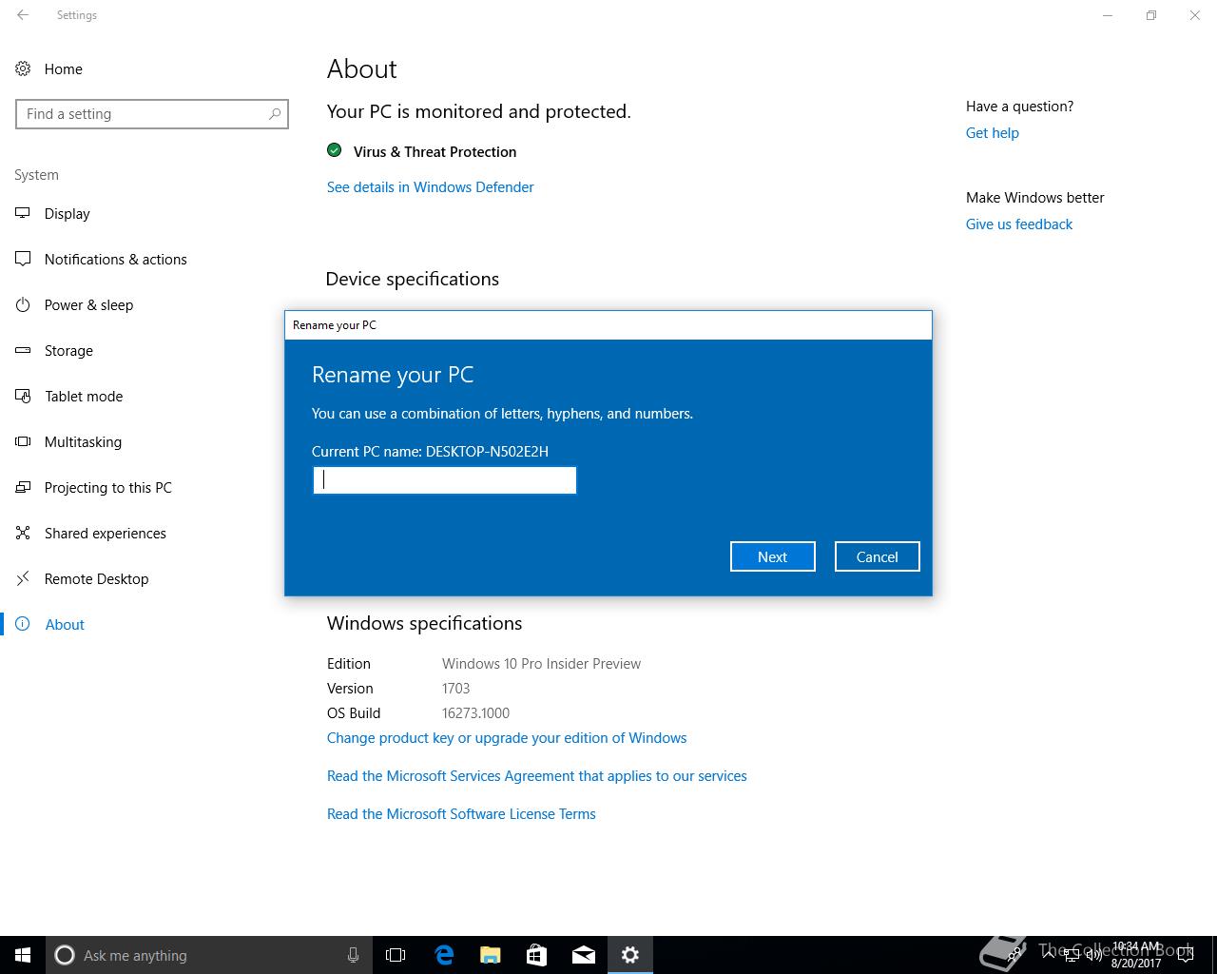Select the Windows 10 Pro Insider Preview text
Image resolution: width=1217 pixels, height=974 pixels.
(x=541, y=664)
